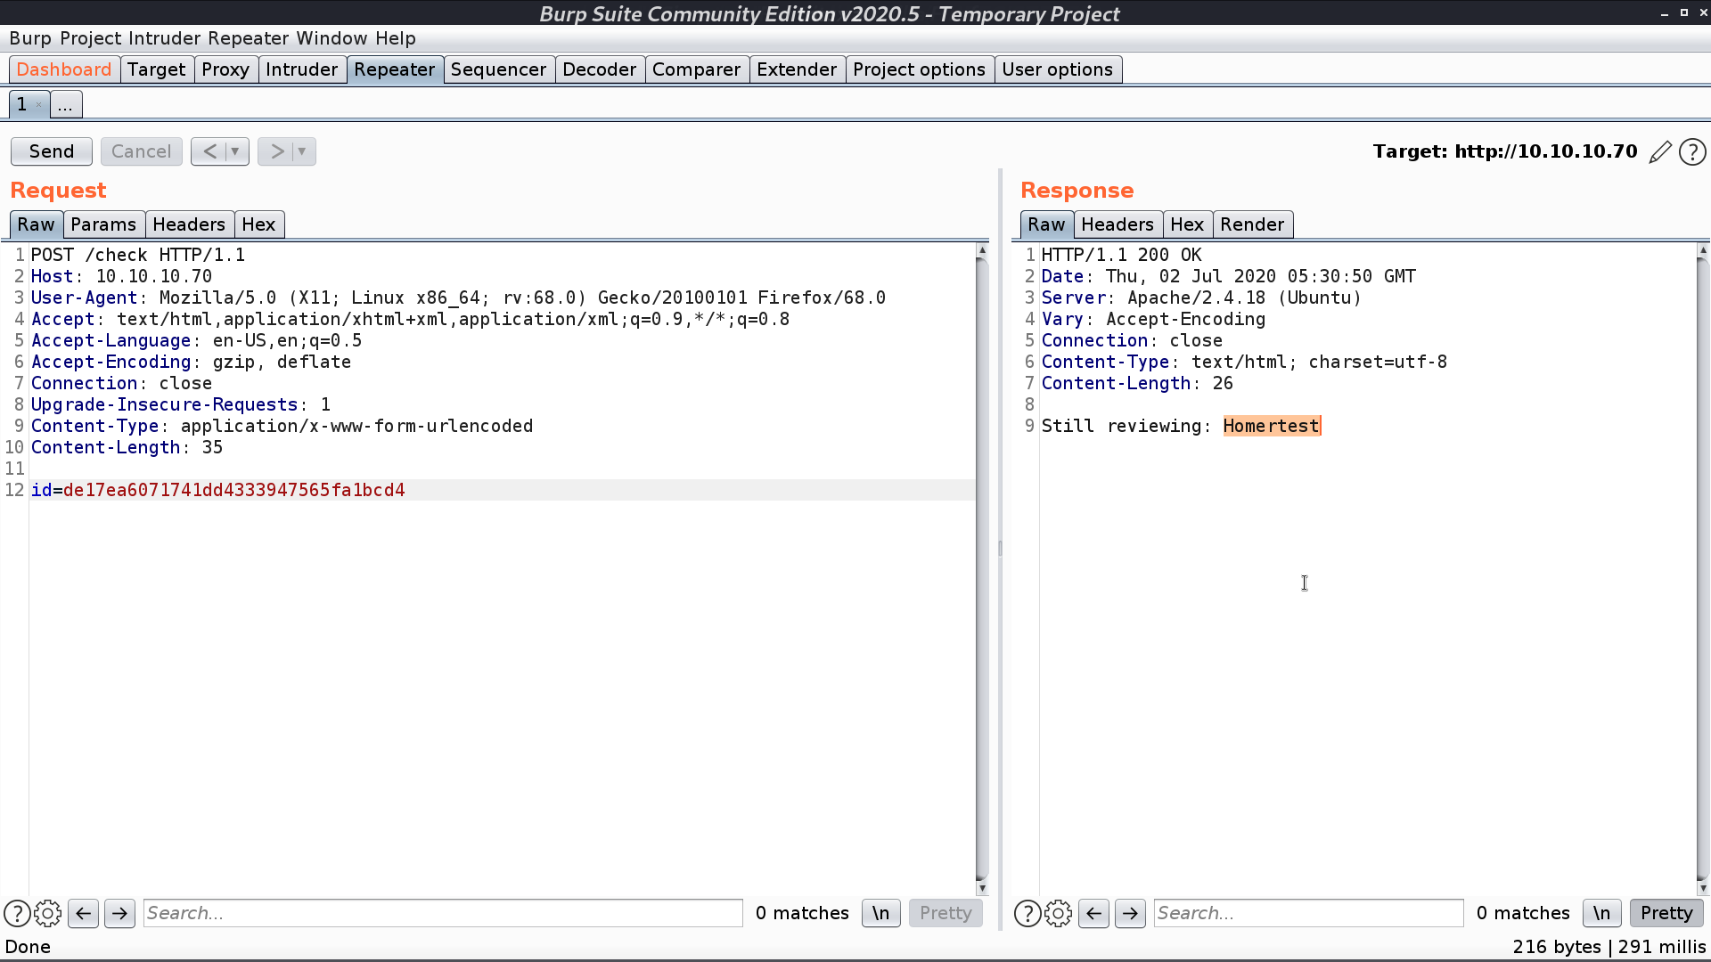Go forward in request history
Viewport: 1711px width, 962px height.
[x=276, y=151]
